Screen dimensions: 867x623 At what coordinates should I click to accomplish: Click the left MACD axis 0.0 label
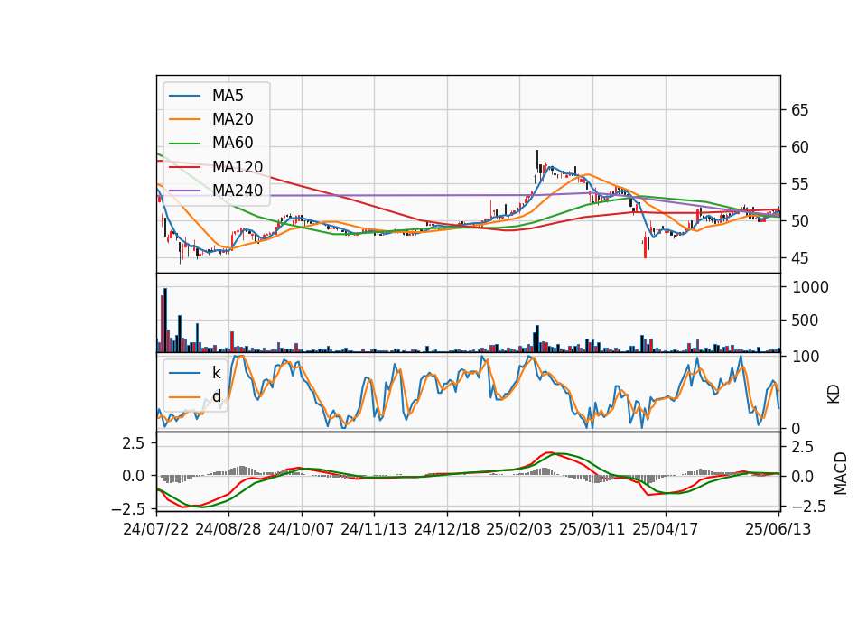pyautogui.click(x=134, y=476)
